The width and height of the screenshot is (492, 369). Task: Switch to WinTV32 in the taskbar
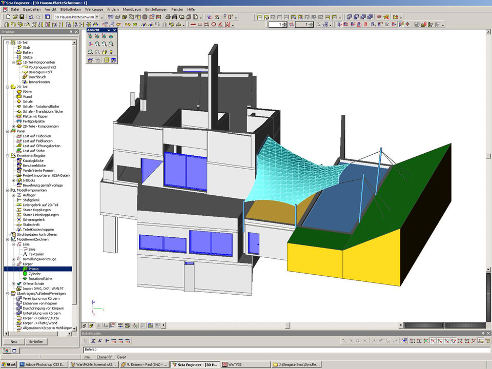click(x=236, y=364)
